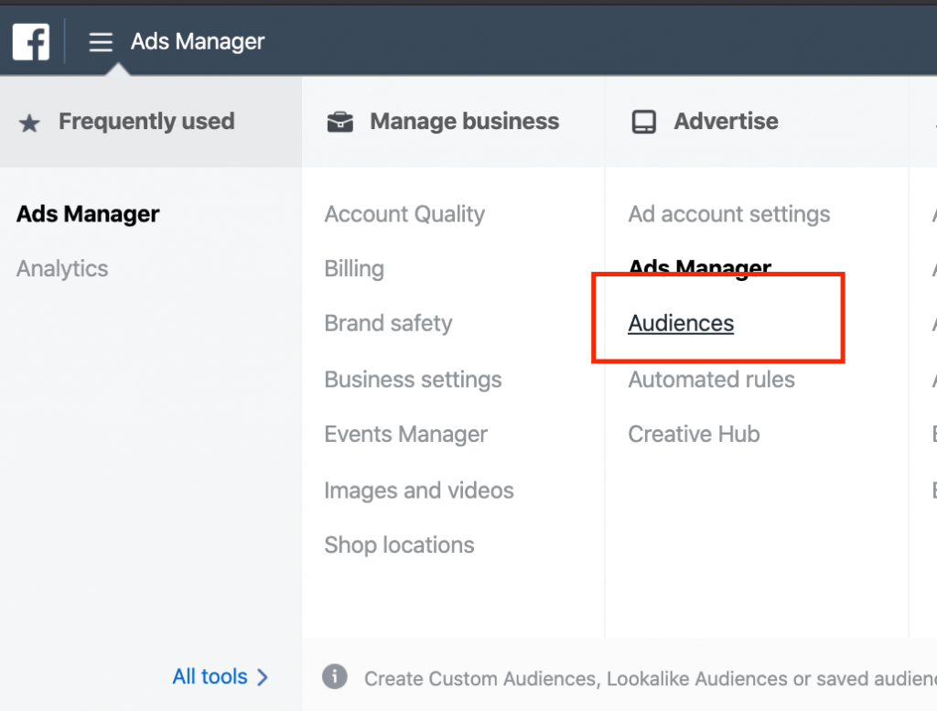The image size is (937, 711).
Task: Click the chevron arrow next to All tools
Action: pyautogui.click(x=263, y=677)
